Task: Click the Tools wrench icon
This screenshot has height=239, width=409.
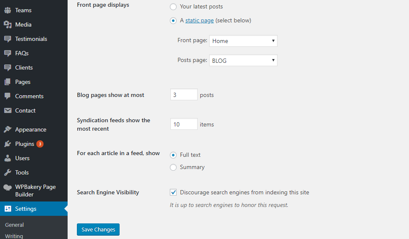Action: (x=8, y=172)
